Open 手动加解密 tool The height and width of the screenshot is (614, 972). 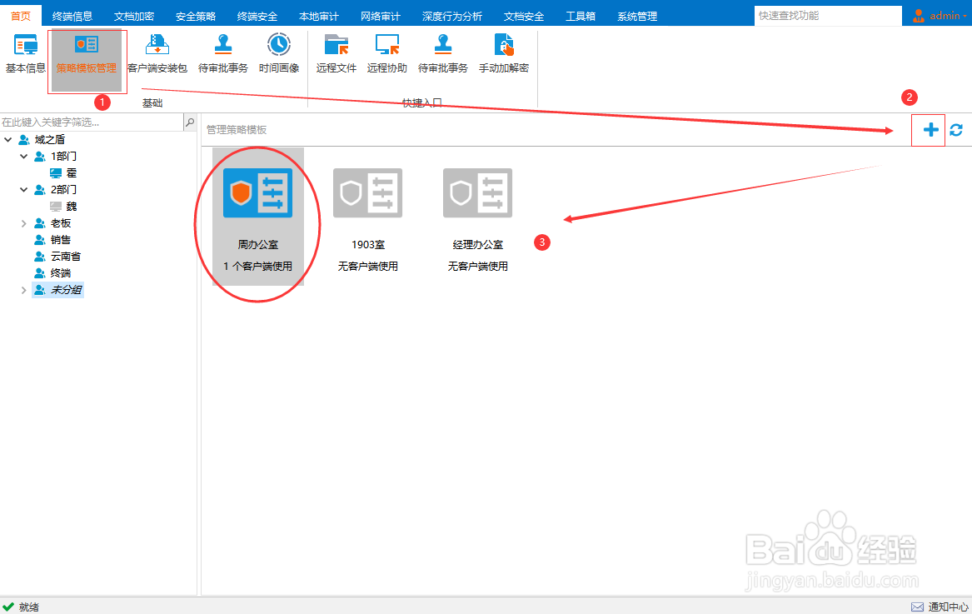(503, 54)
